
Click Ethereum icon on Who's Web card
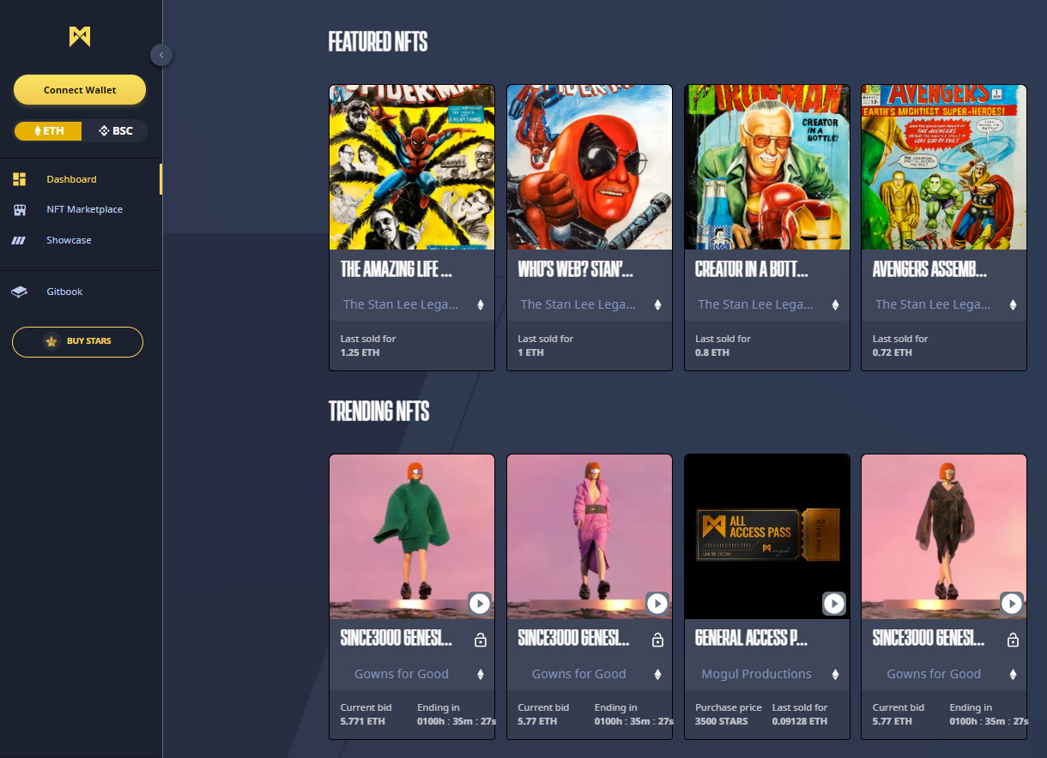[x=658, y=304]
